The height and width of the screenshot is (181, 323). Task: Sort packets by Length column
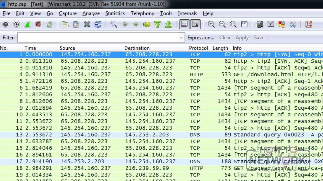(221, 48)
